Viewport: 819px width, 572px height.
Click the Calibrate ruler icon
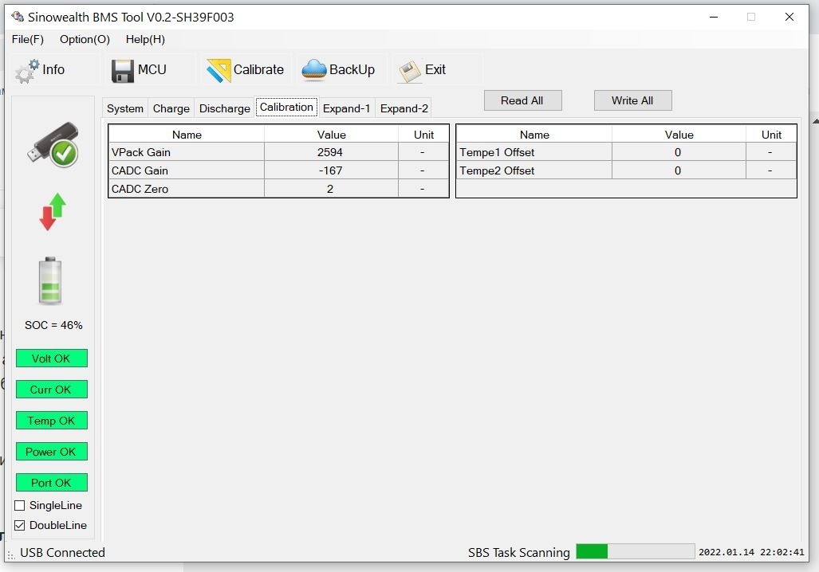[x=219, y=70]
